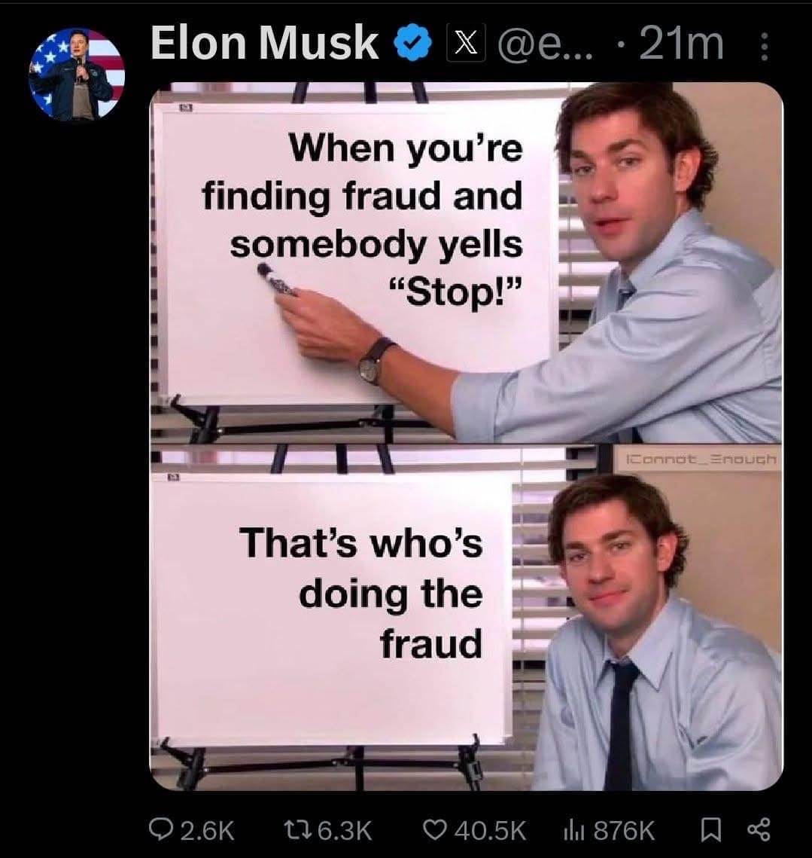
Task: Click the X affiliate badge icon
Action: click(x=465, y=43)
